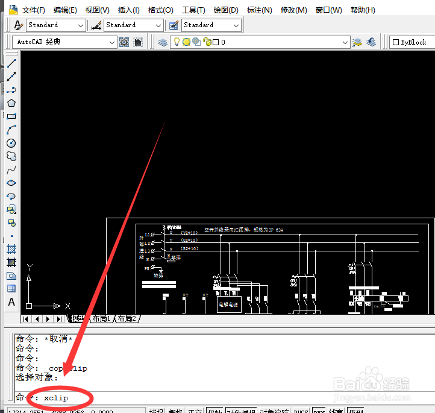
Task: Open the 帮助(H) menu
Action: 363,10
